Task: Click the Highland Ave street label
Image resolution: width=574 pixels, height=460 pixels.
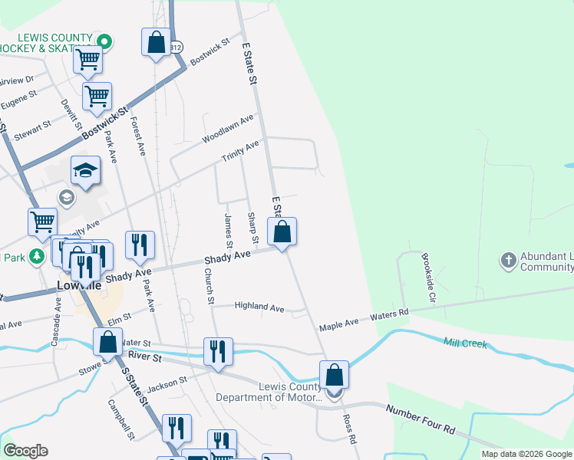Action: coord(259,307)
